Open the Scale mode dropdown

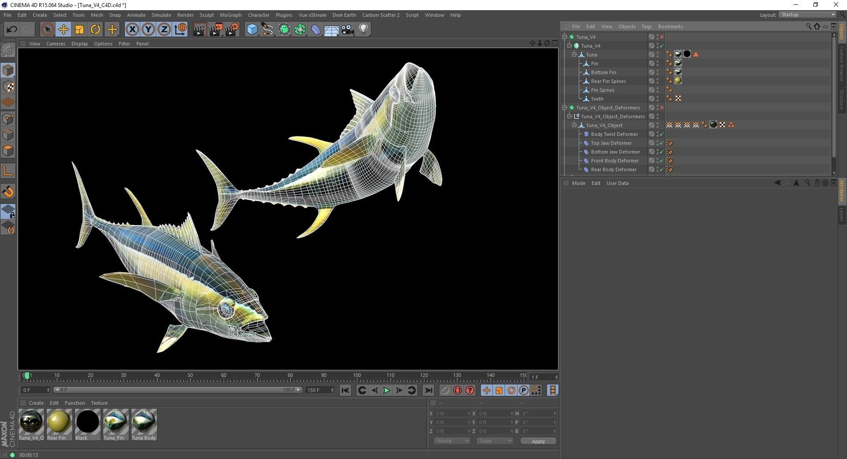(495, 441)
